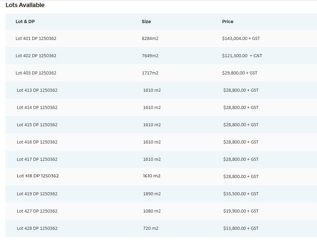Screen dimensions: 317x243
Task: Click the size value for Lot 415
Action: click(152, 125)
